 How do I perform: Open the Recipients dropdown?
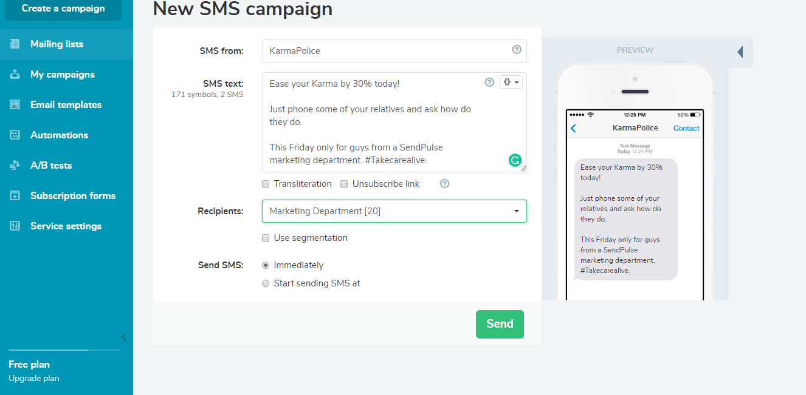[515, 211]
